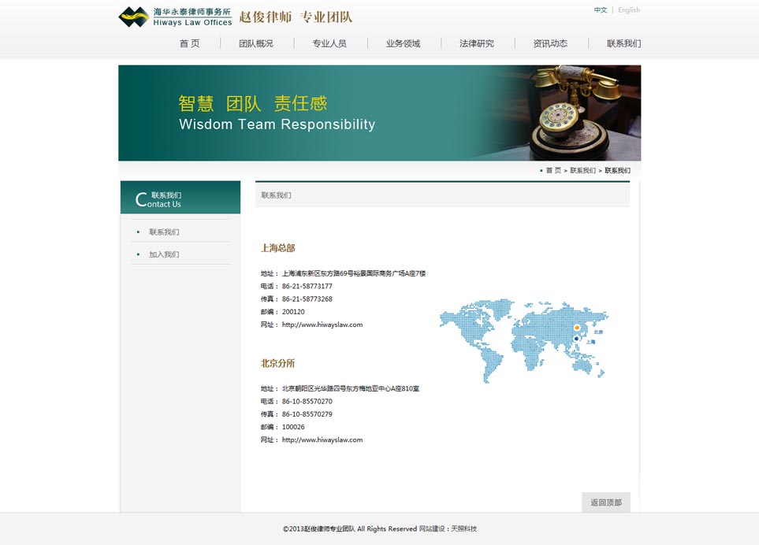Screen dimensions: 759x545
Task: Click the 返回顶部 button
Action: 606,502
